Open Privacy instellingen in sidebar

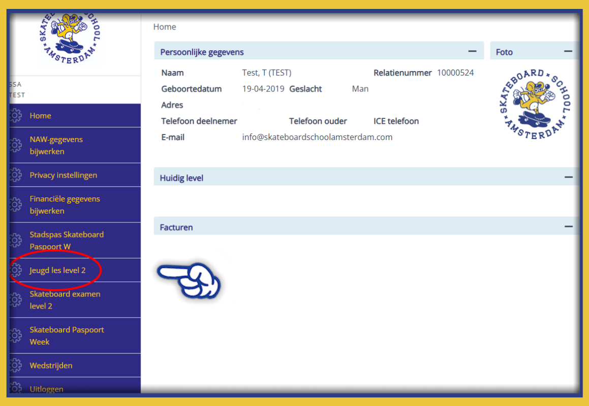coord(63,175)
